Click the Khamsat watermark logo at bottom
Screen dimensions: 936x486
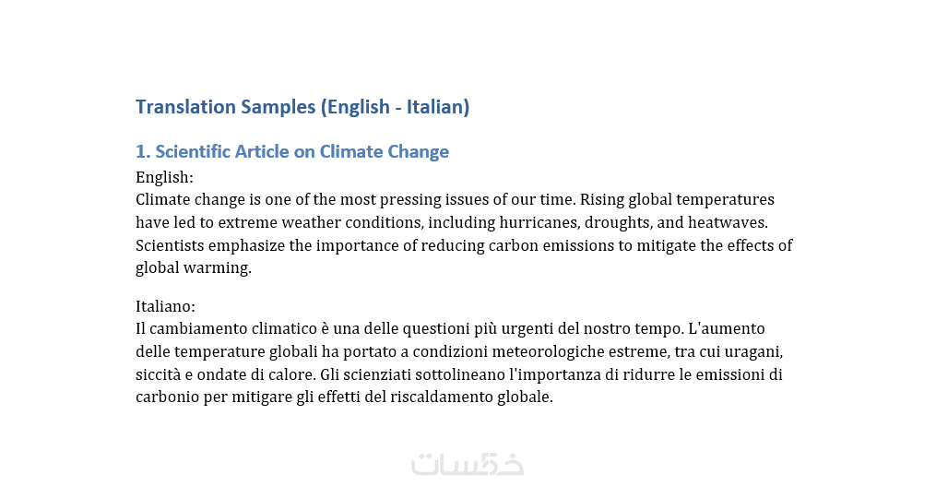click(468, 463)
